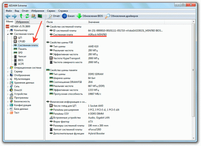The width and height of the screenshot is (201, 146).
Task: Click Обновления BIOS toolbar button
Action: [x=90, y=16]
